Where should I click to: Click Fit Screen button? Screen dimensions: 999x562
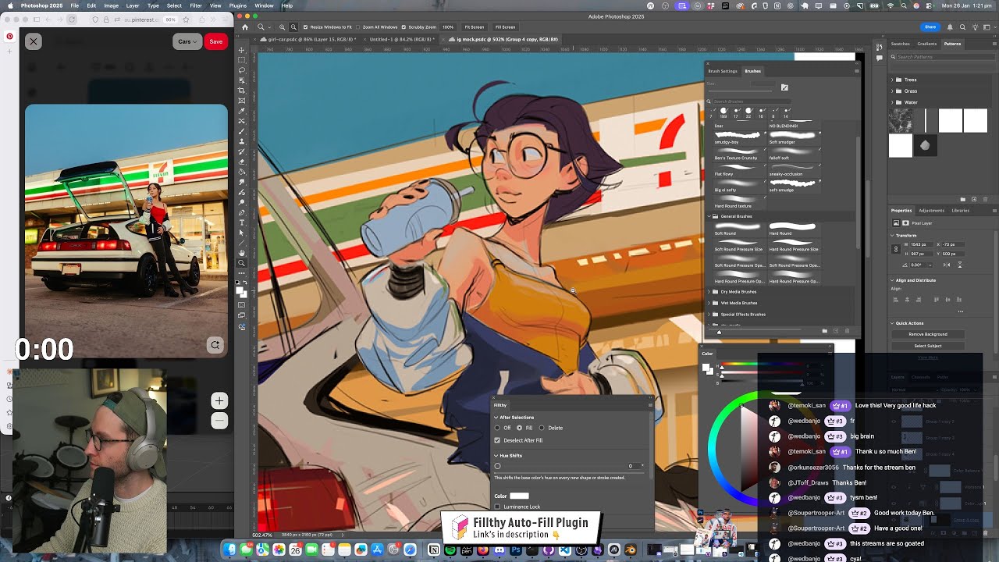coord(474,27)
